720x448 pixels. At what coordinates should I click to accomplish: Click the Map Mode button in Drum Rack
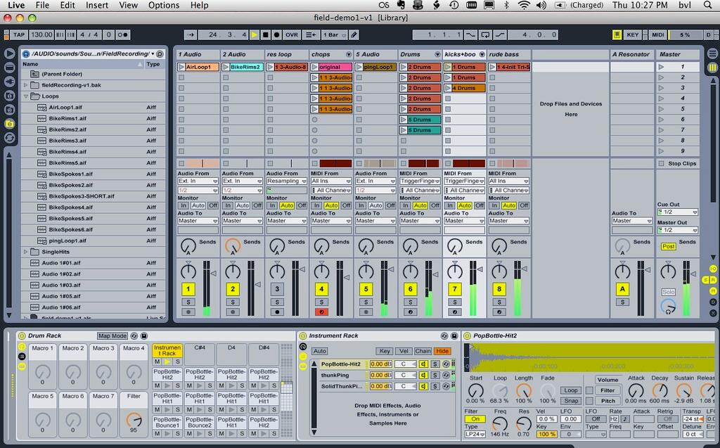pos(112,336)
